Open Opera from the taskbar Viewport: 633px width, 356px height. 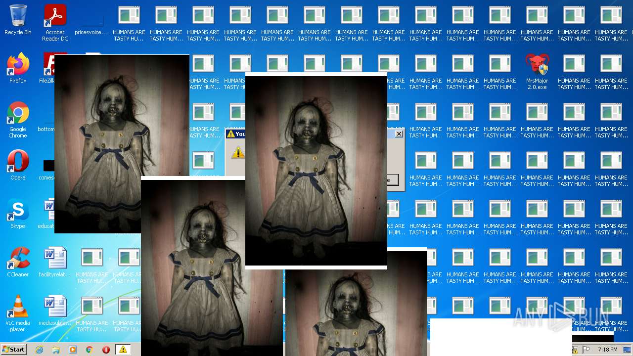tap(106, 350)
